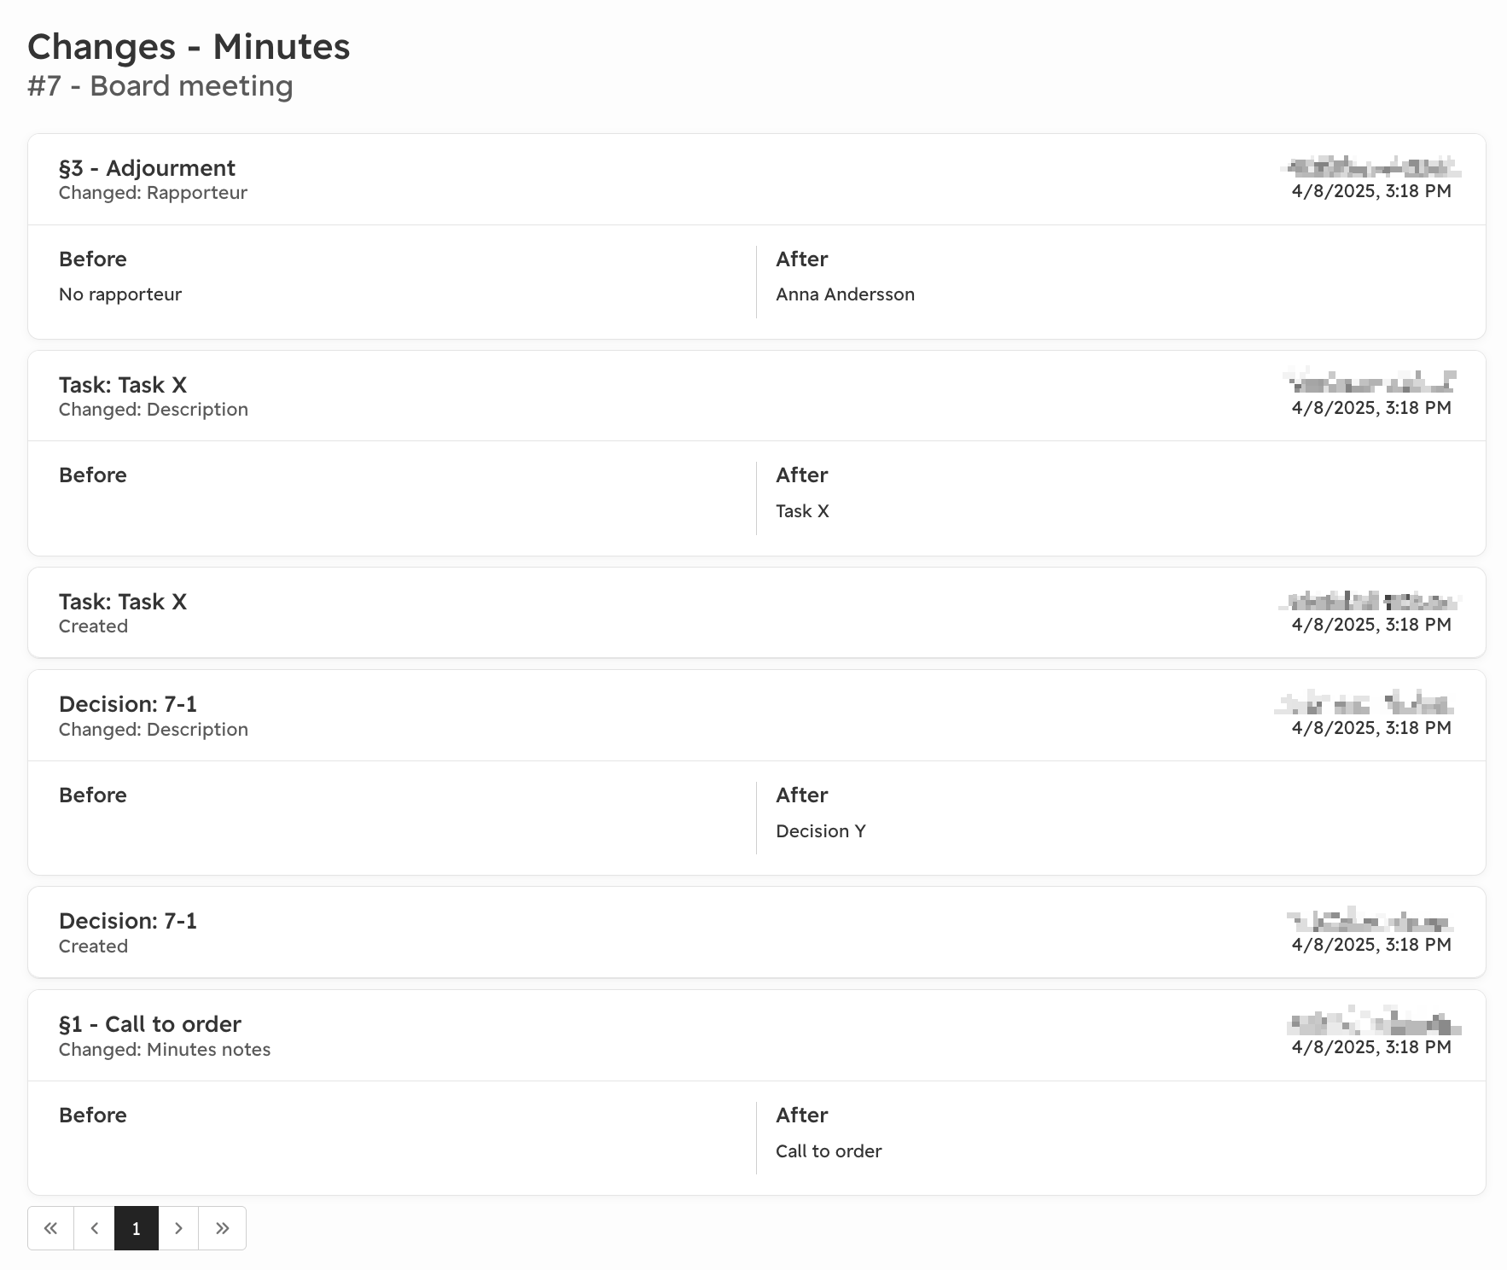Jump to last page with double-right arrows
Viewport: 1507px width, 1270px height.
click(x=223, y=1228)
